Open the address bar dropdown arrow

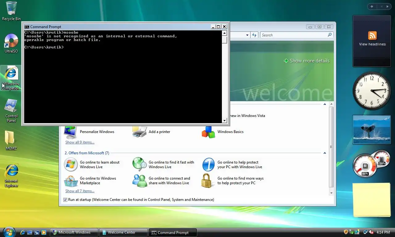[x=247, y=35]
